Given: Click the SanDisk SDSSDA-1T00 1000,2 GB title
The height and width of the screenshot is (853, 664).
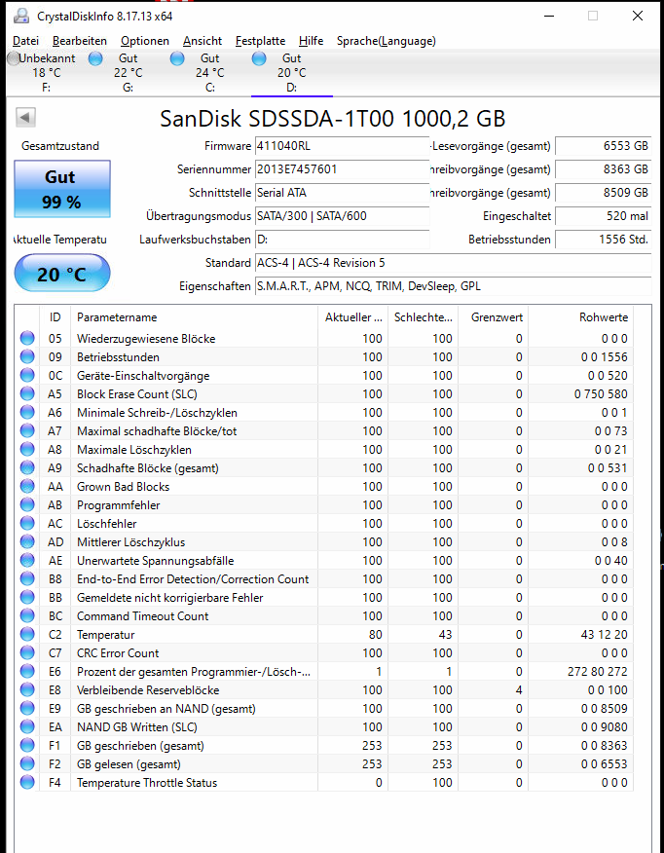Looking at the screenshot, I should pos(333,118).
